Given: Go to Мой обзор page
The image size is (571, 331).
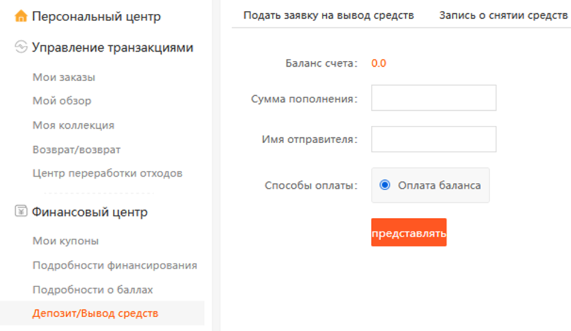Looking at the screenshot, I should pyautogui.click(x=62, y=101).
